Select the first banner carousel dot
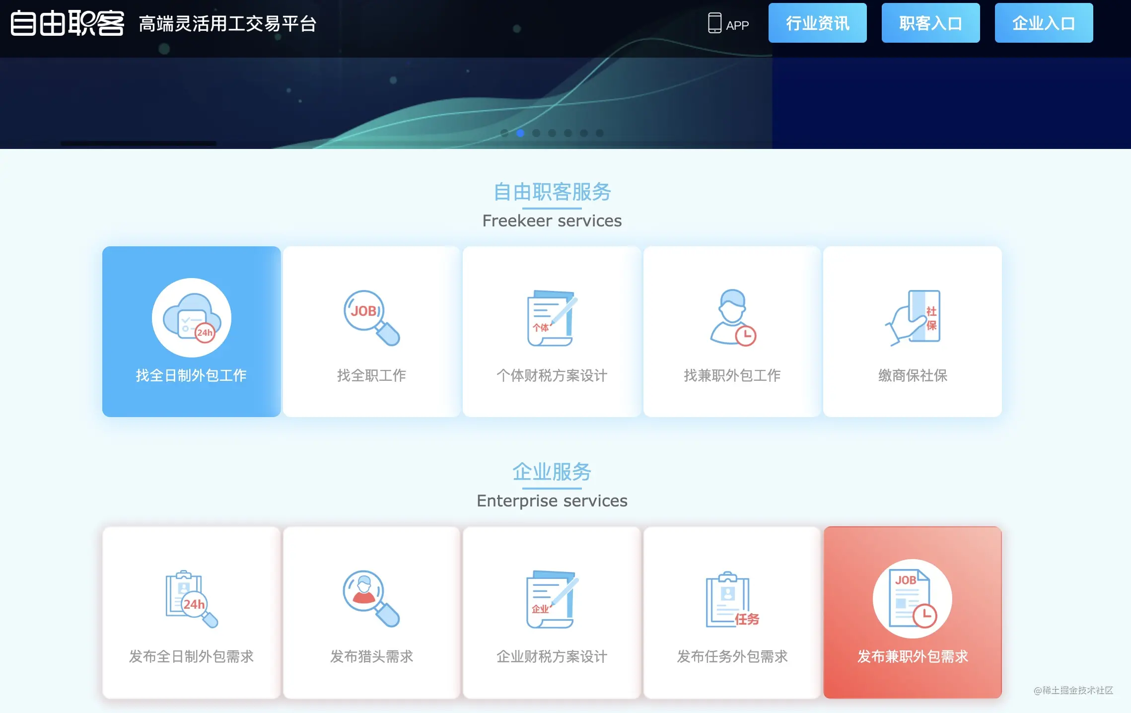Viewport: 1131px width, 713px height. [504, 133]
